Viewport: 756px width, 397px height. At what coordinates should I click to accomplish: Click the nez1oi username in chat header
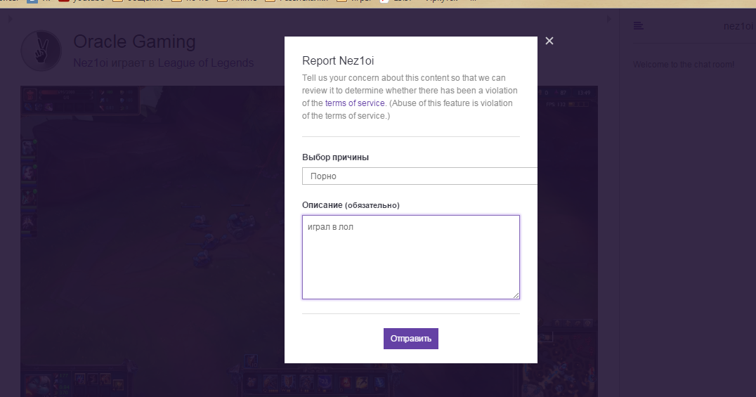point(738,26)
